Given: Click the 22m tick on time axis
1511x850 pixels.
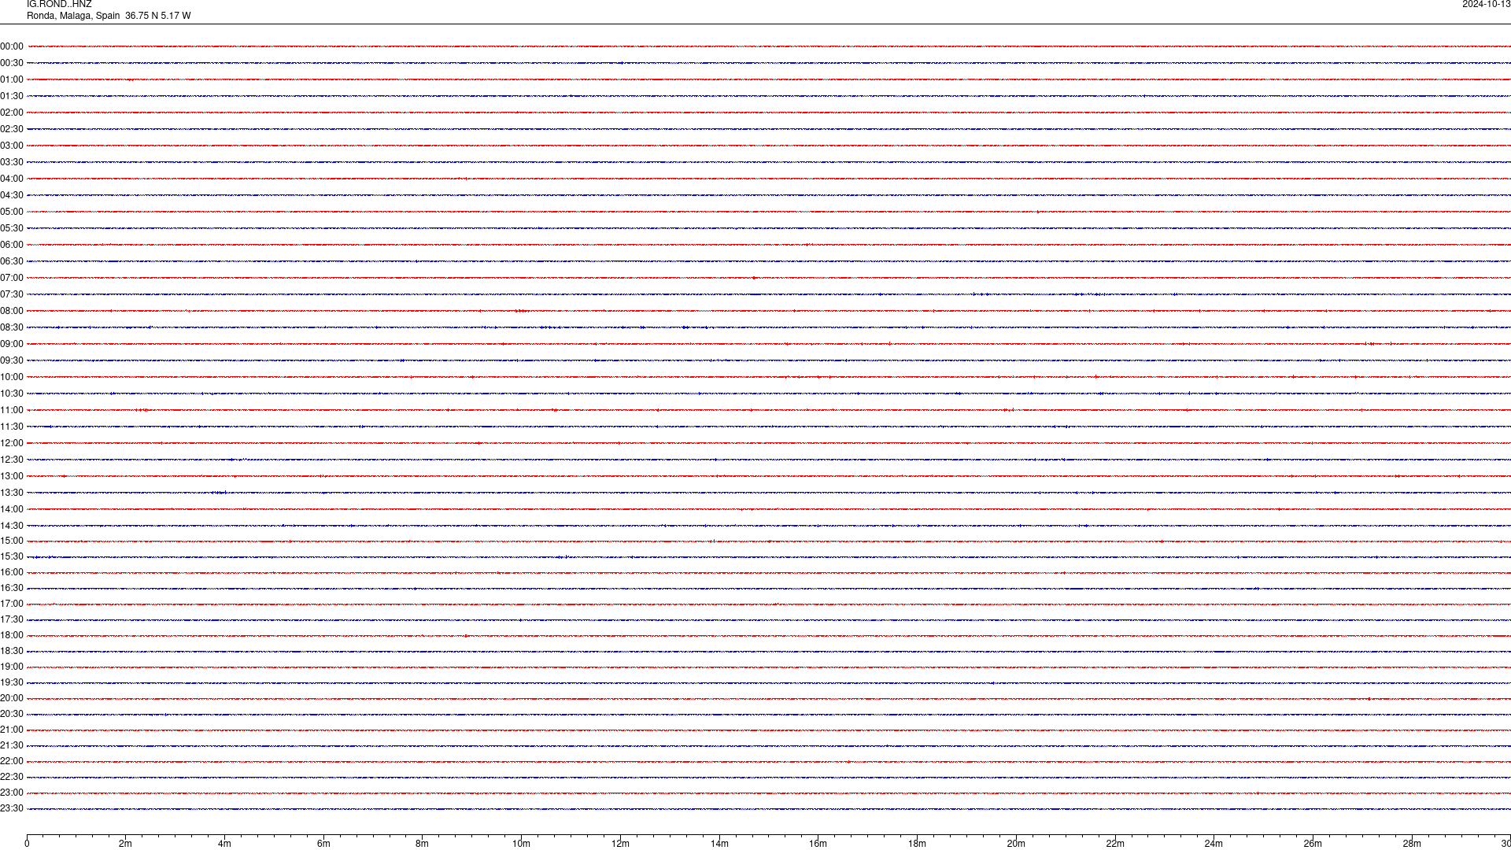Looking at the screenshot, I should [1115, 844].
